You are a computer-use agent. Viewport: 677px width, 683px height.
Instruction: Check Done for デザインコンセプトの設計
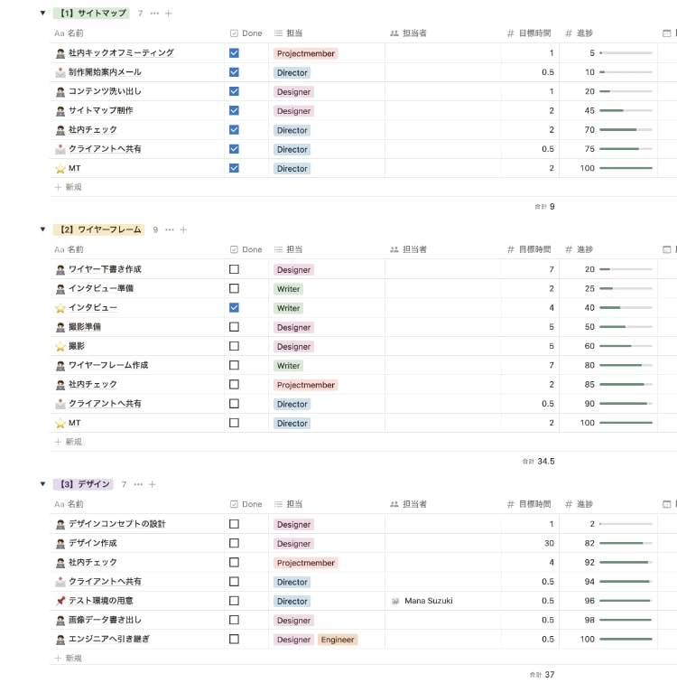click(234, 524)
